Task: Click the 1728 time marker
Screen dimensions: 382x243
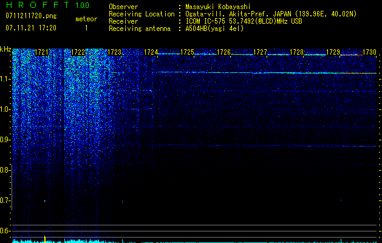Action: [296, 52]
